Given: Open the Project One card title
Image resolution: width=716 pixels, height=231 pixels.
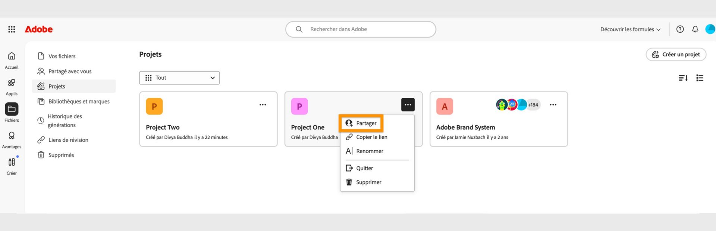Looking at the screenshot, I should [308, 127].
